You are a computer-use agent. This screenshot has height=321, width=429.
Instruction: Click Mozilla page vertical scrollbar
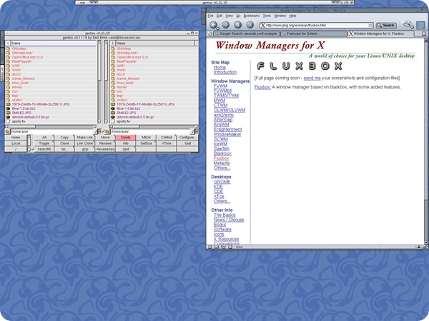coord(425,141)
